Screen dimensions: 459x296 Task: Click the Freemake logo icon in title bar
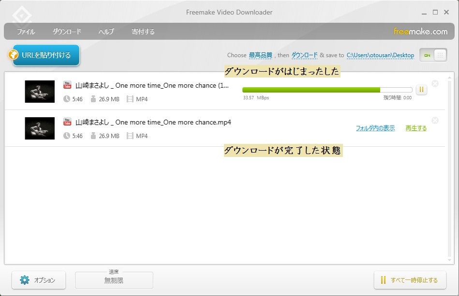[22, 15]
